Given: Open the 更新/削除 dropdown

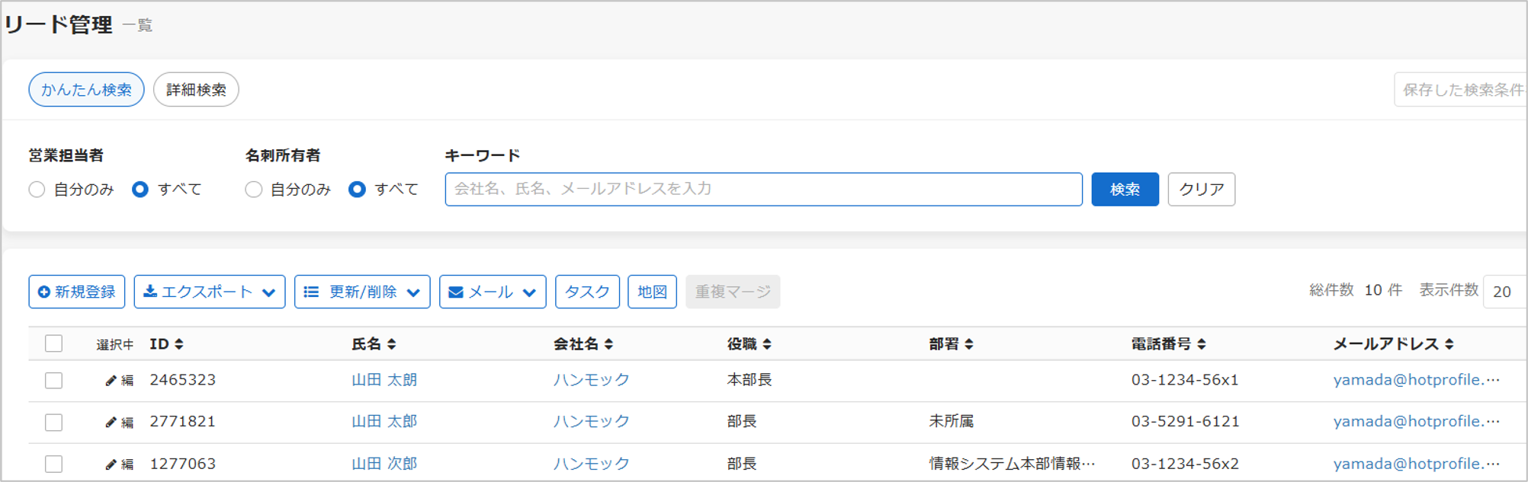Looking at the screenshot, I should pos(362,292).
